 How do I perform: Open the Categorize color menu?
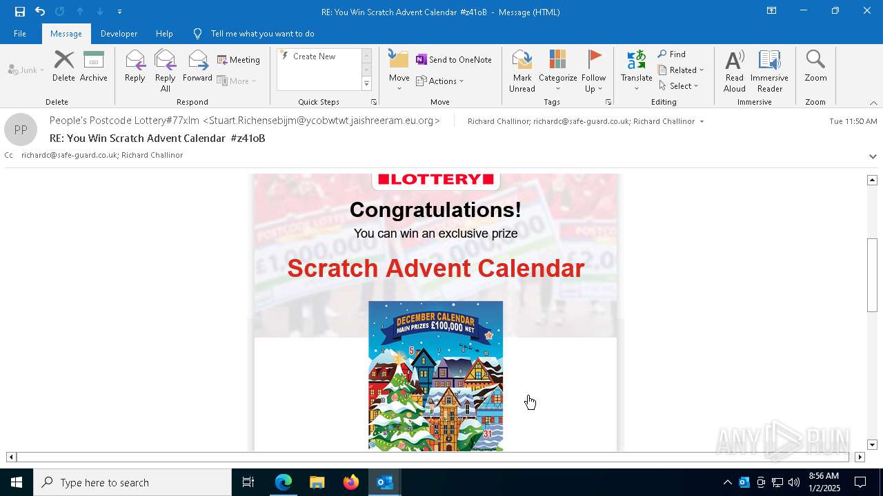557,71
